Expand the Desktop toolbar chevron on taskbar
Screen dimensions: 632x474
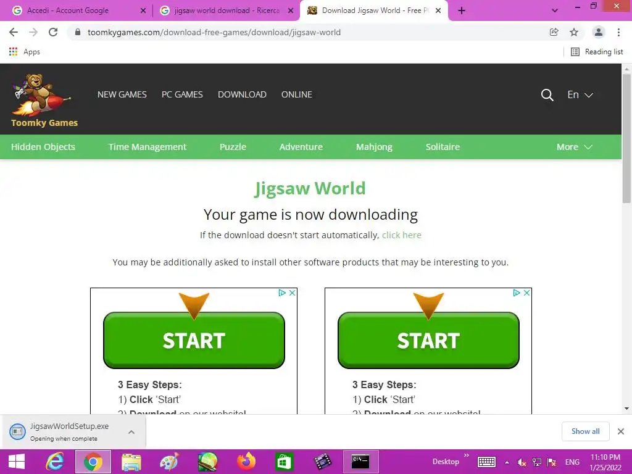pos(467,455)
